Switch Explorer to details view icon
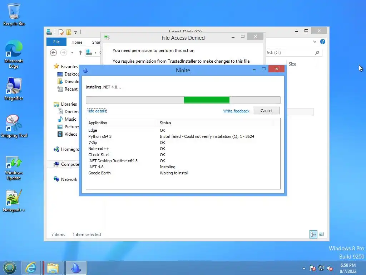The image size is (366, 275). (x=313, y=234)
